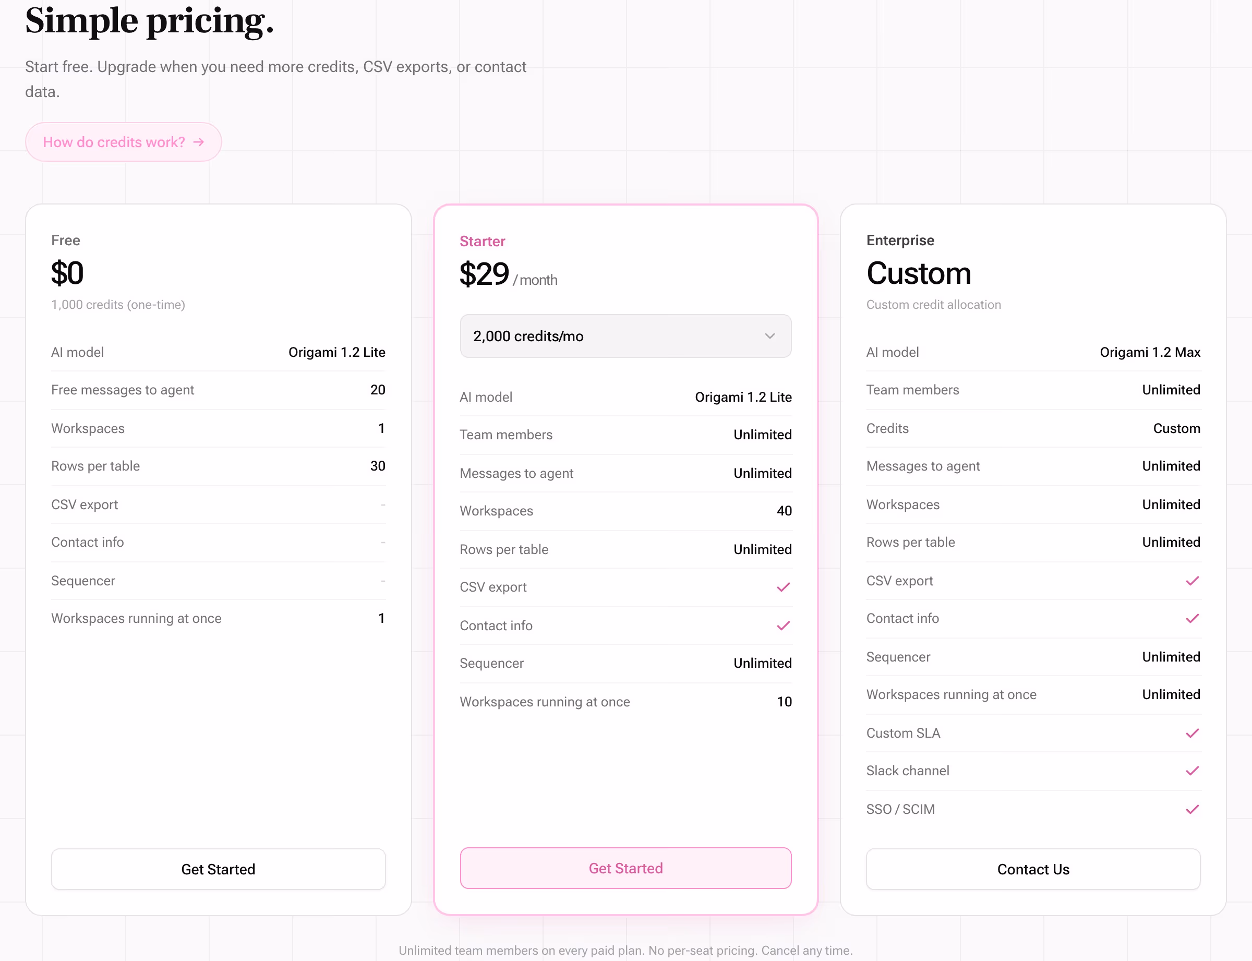Click the Enterprise CSV export checkmark

(1193, 581)
